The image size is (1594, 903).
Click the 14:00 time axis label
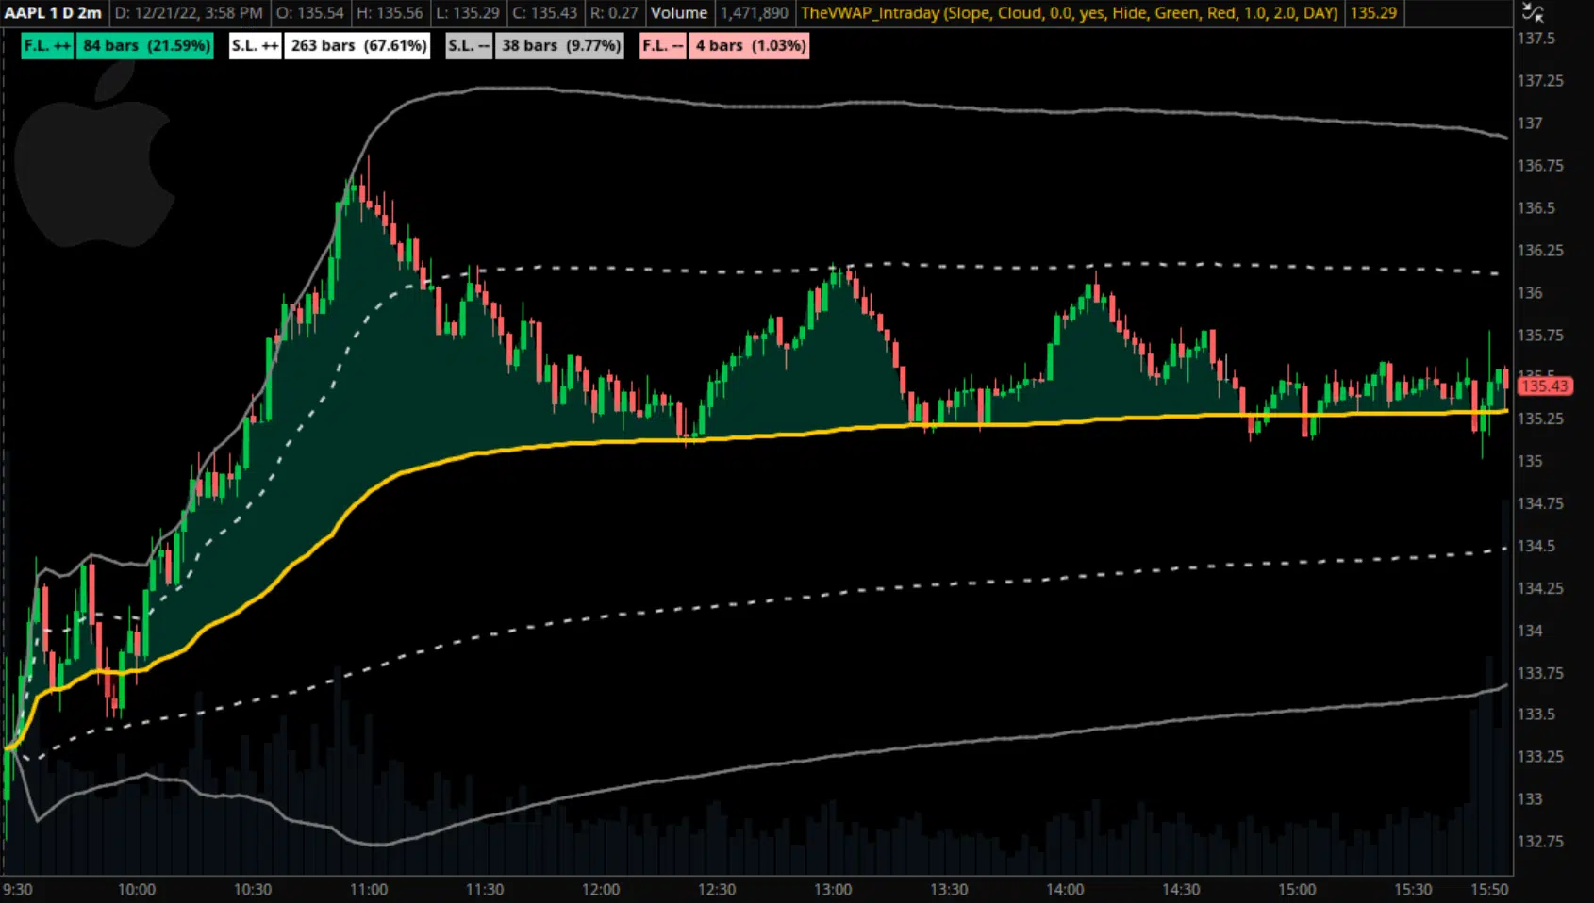point(1065,889)
